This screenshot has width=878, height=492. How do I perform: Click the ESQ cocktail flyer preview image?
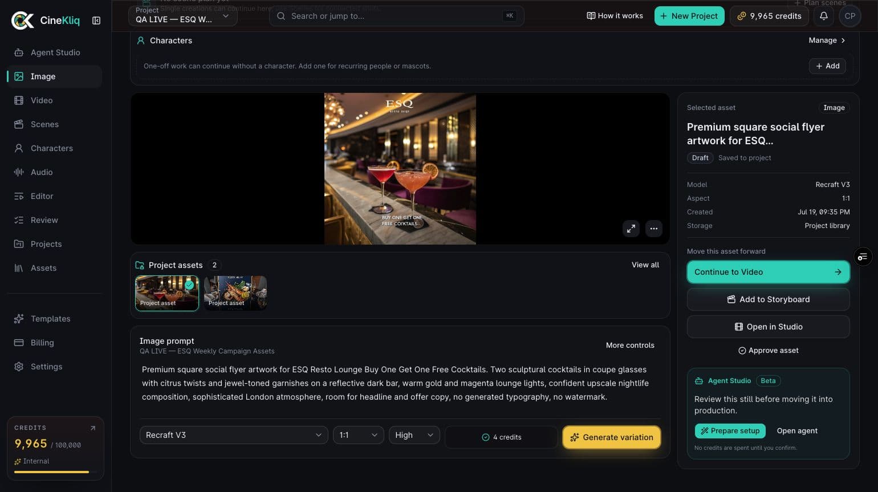pyautogui.click(x=400, y=169)
